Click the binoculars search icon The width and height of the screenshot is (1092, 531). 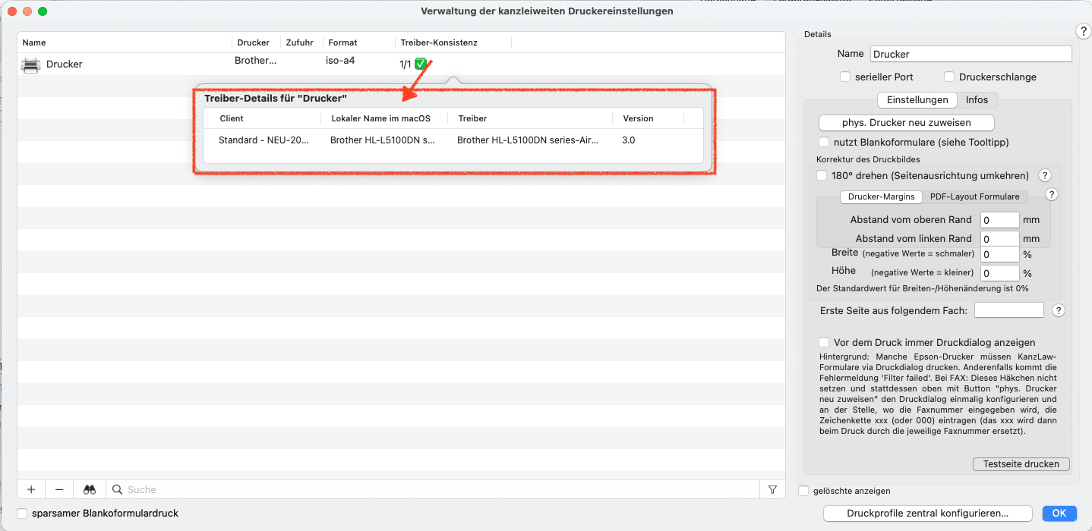(x=90, y=490)
